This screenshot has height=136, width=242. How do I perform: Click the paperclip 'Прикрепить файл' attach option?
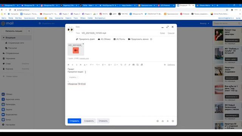click(85, 39)
